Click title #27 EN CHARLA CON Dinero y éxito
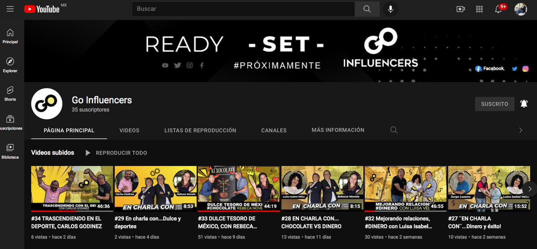Screen dimensions: 537x249 [x=474, y=223]
